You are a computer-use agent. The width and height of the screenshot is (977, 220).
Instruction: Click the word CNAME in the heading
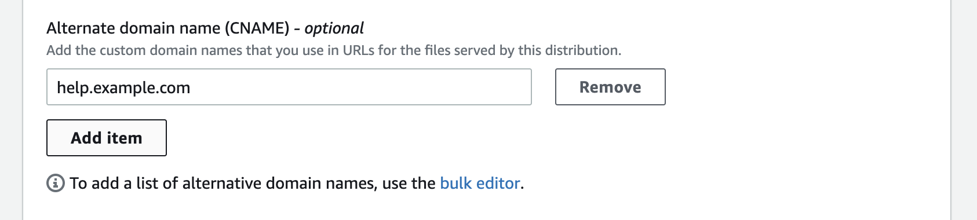point(257,28)
